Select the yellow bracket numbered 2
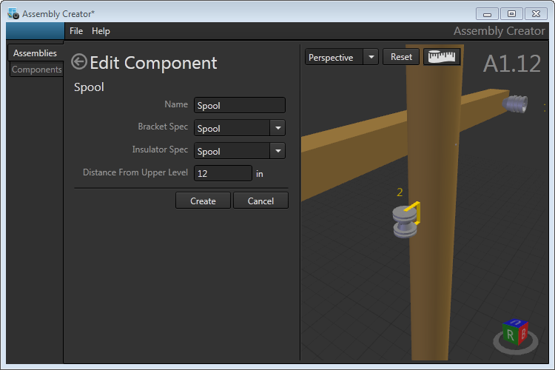This screenshot has height=370, width=555. pos(418,212)
